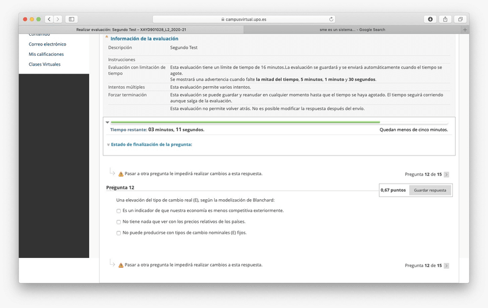The image size is (488, 308).
Task: Check 'No puede producirse con tipos' option
Action: click(119, 233)
